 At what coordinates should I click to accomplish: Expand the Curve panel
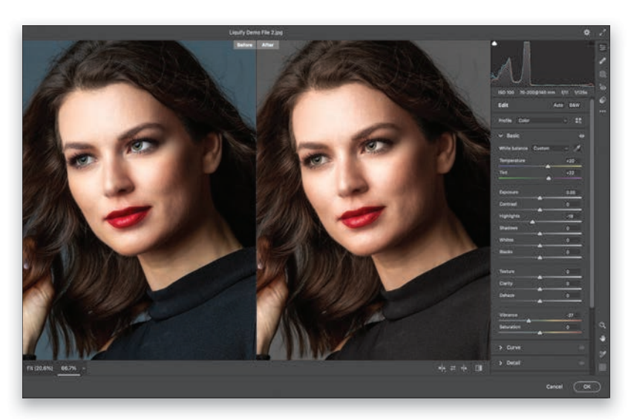[501, 347]
